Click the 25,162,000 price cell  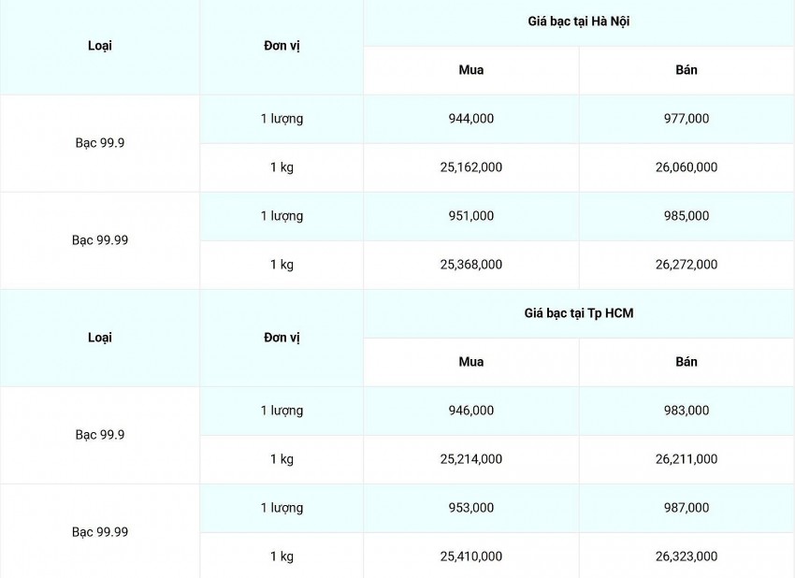tap(471, 167)
